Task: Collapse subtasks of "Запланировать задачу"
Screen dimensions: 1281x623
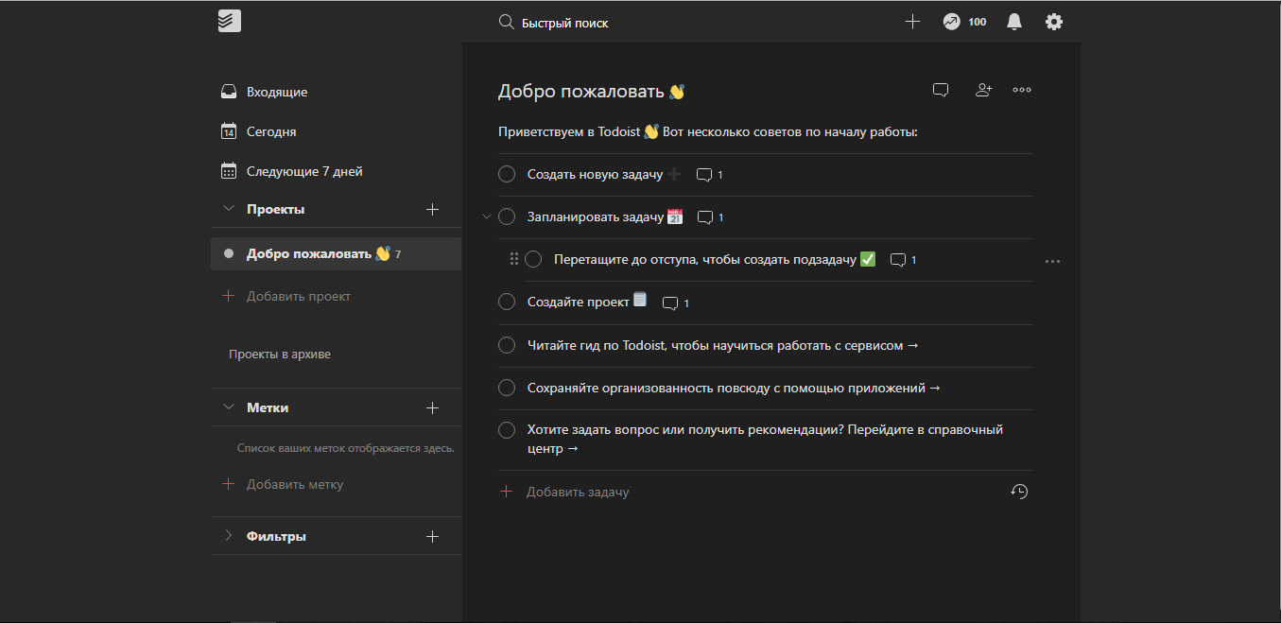Action: [487, 217]
